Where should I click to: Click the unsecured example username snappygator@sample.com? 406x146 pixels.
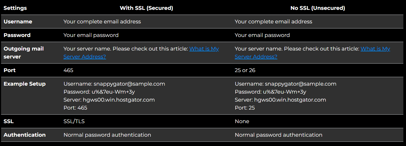[300, 84]
